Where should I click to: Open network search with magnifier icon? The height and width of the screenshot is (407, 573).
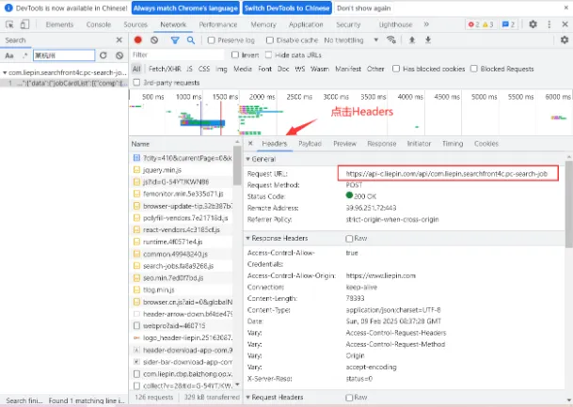click(191, 40)
